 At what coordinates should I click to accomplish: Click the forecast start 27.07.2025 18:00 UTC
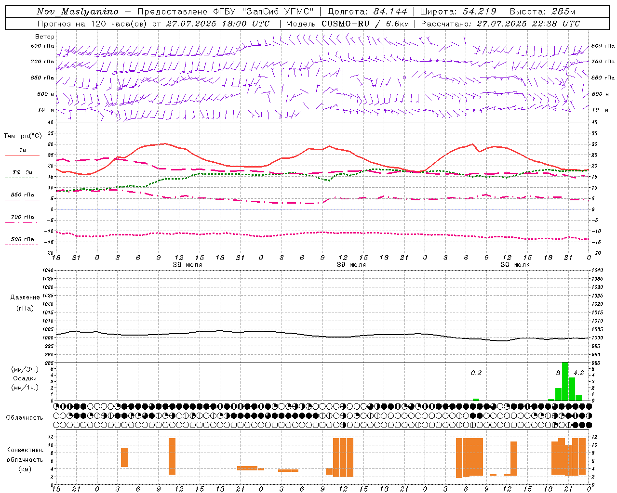[218, 23]
